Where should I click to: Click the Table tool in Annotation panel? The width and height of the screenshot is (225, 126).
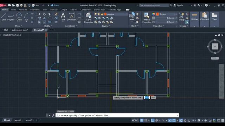tap(79, 22)
